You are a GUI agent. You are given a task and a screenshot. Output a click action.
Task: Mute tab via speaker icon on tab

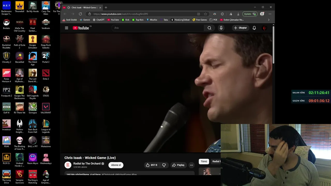pyautogui.click(x=69, y=7)
